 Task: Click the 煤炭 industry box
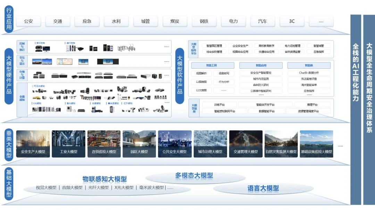click(175, 21)
